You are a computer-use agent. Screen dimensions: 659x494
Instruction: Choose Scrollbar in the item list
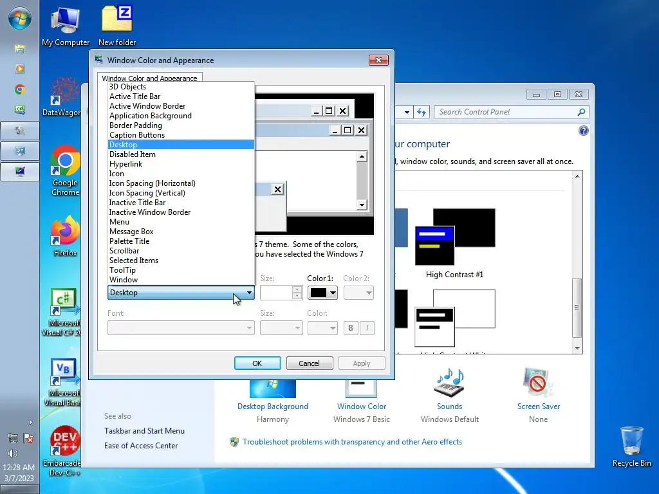point(181,251)
